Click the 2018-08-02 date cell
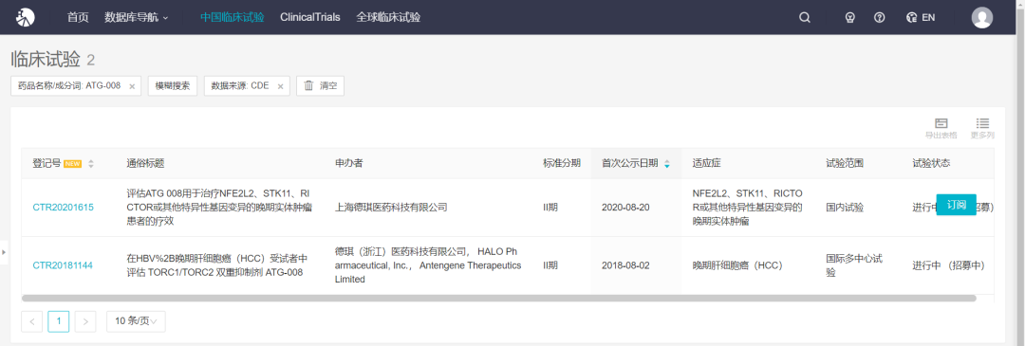Viewport: 1025px width, 346px height. (x=624, y=265)
